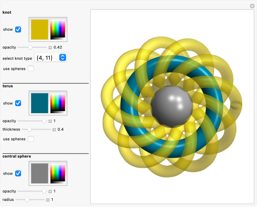Viewport: 257px width, 207px height.
Task: Expand the knot opacity plus control
Action: [50, 48]
